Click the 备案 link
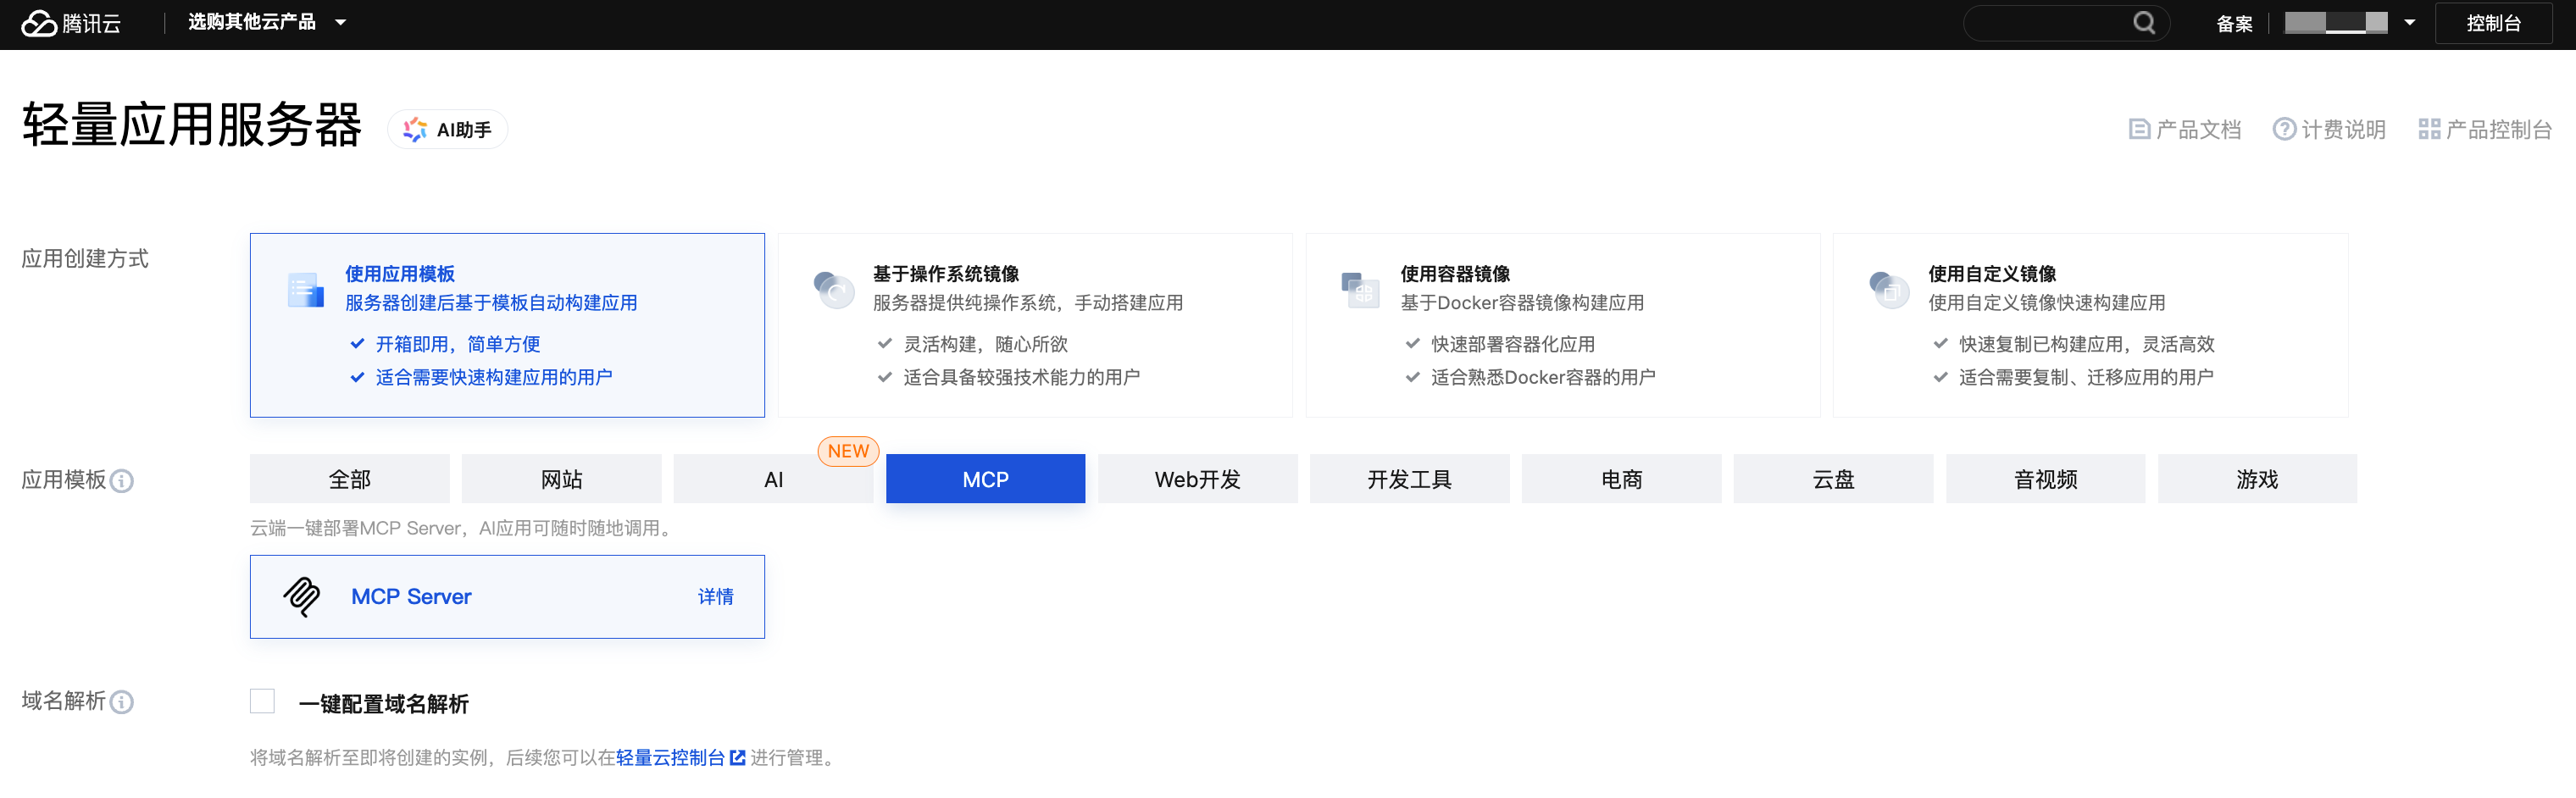 coord(2234,24)
